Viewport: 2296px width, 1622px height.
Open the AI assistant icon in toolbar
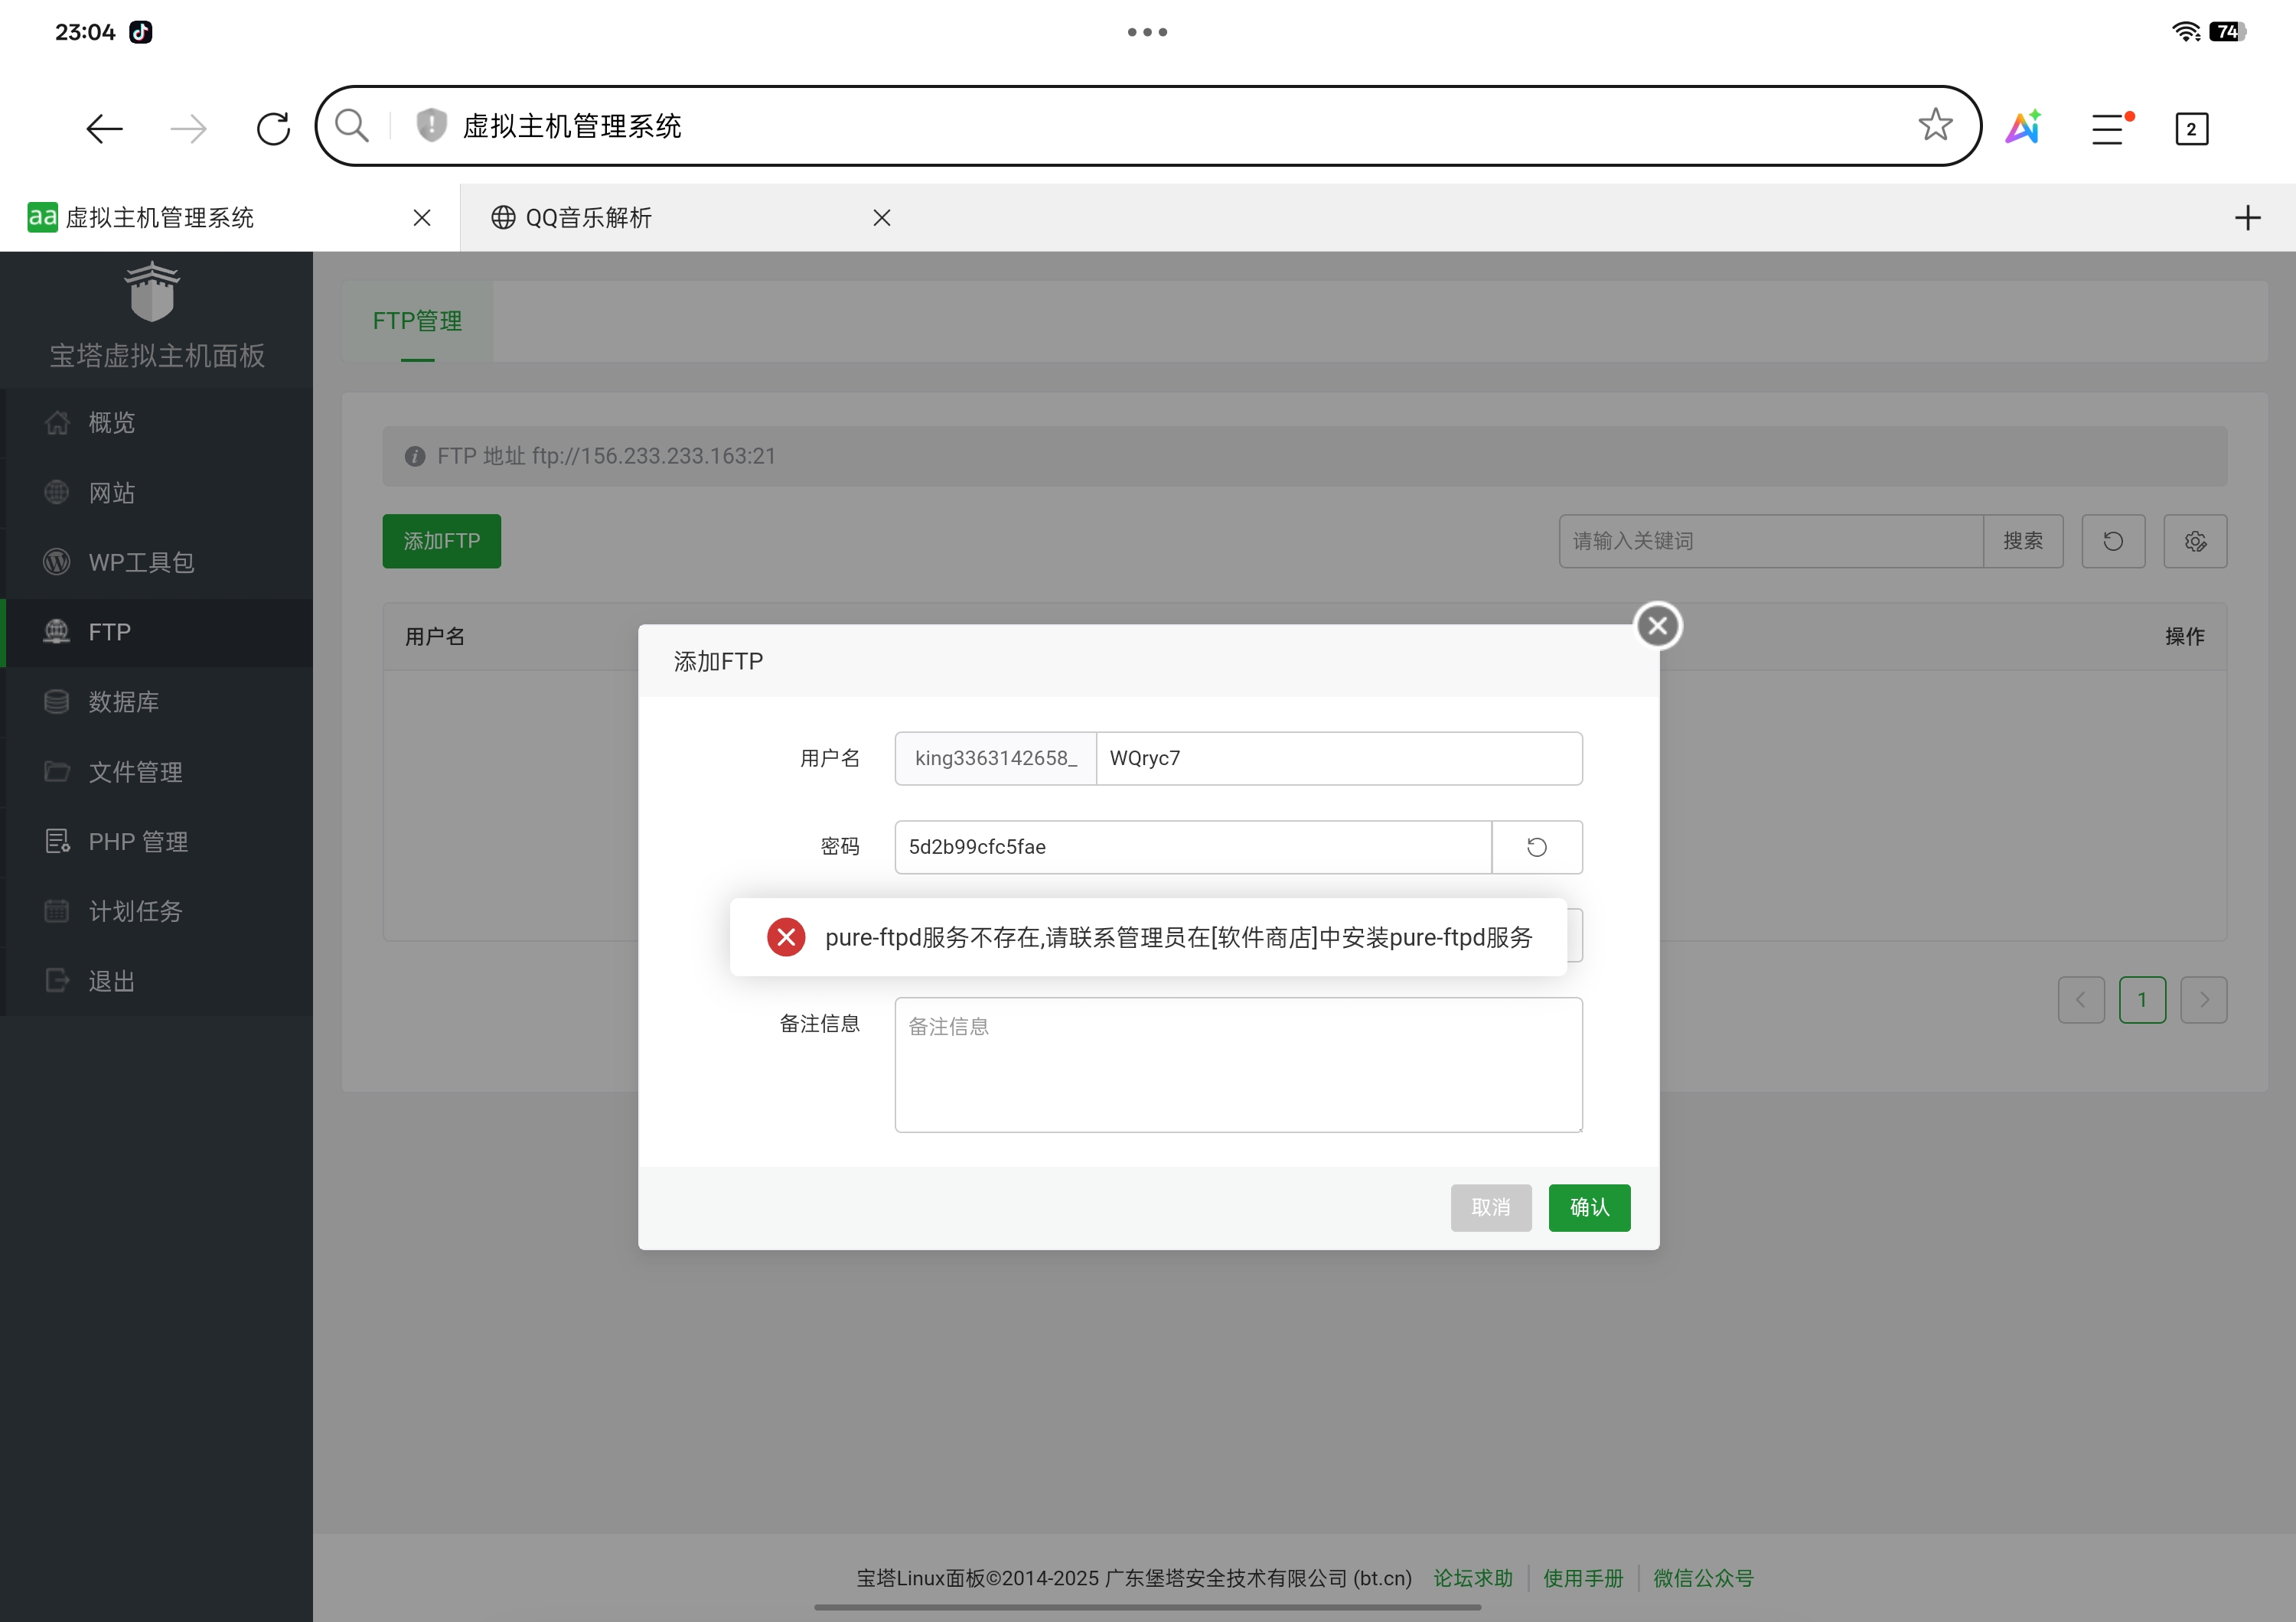tap(2023, 128)
